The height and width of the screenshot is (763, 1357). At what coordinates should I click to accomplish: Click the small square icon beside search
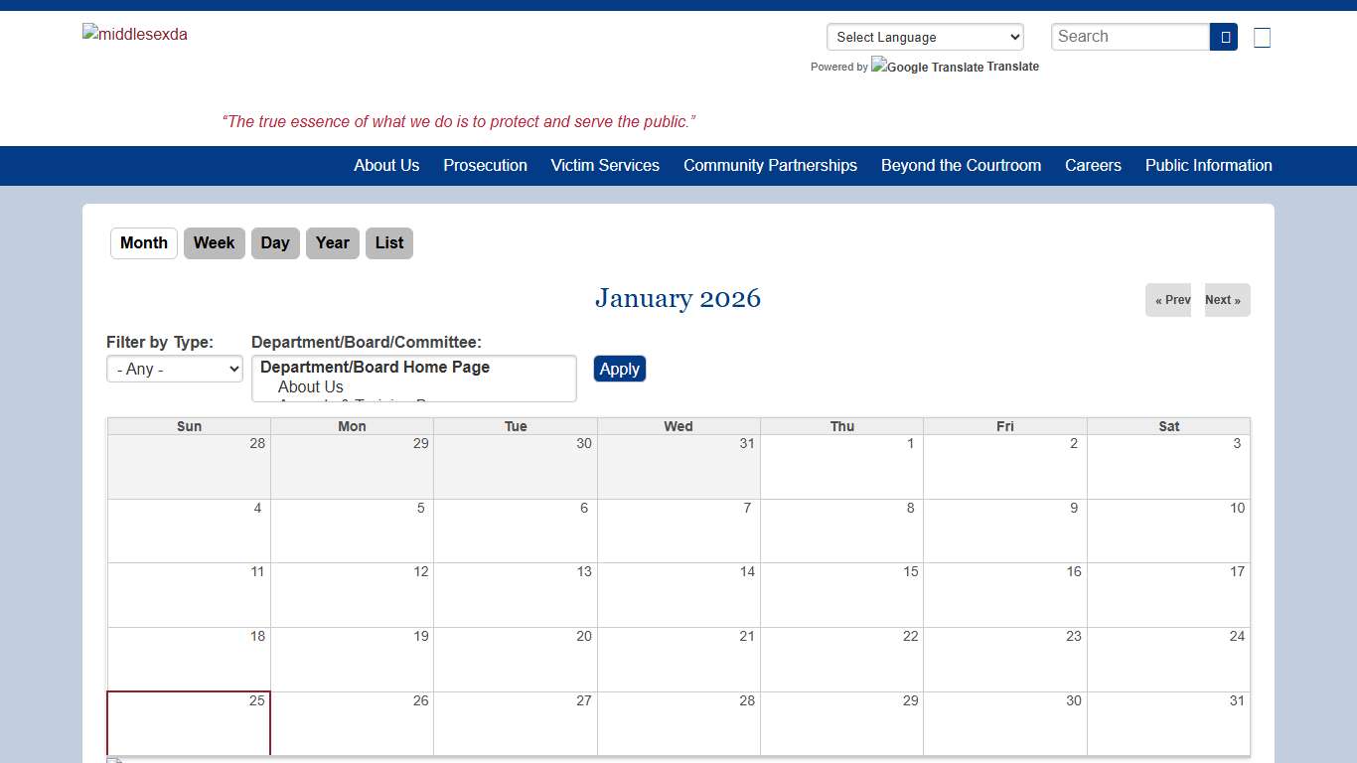[x=1262, y=37]
